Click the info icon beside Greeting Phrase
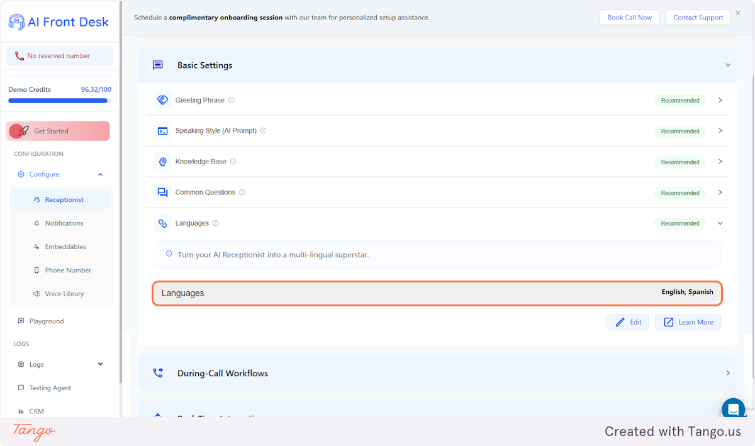 point(232,100)
